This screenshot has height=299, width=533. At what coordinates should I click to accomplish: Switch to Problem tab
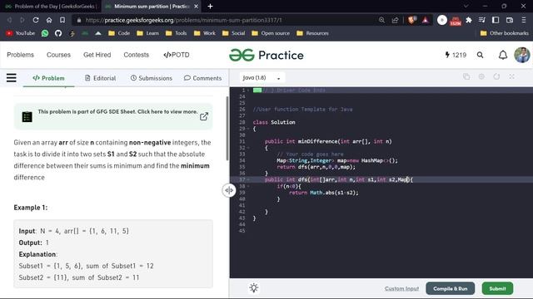click(x=48, y=78)
